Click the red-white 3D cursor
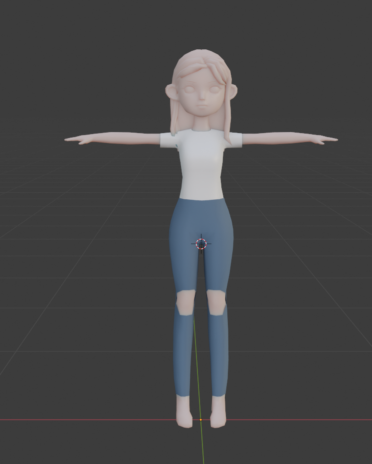This screenshot has height=464, width=372. click(x=201, y=244)
